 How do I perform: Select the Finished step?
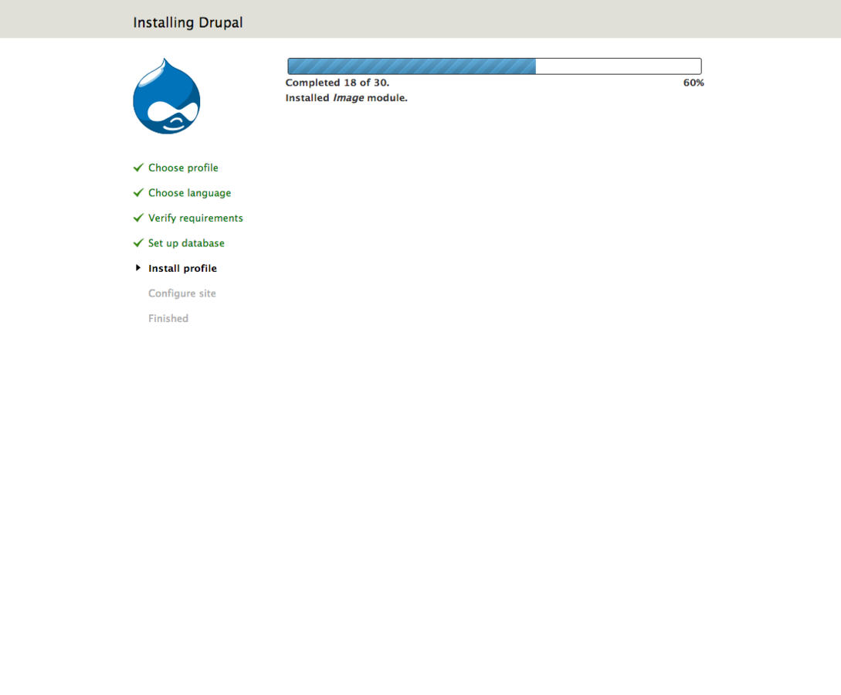168,318
